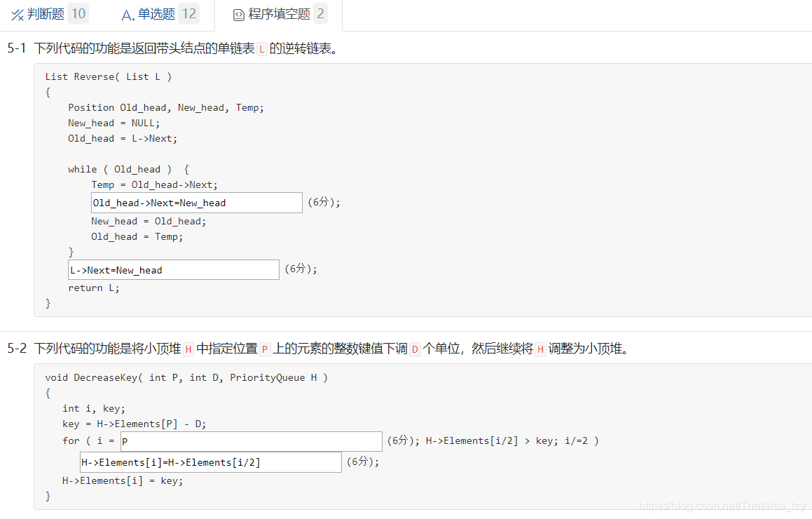Click the line 'H->Elements[i] = key;'

pyautogui.click(x=123, y=480)
